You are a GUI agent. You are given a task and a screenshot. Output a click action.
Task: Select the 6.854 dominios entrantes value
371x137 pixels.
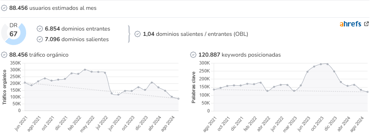click(x=77, y=29)
